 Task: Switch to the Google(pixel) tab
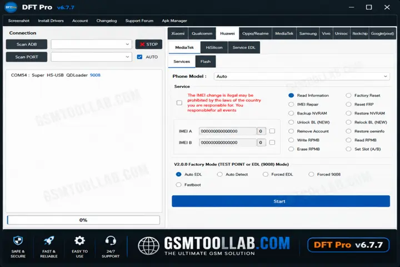tap(382, 33)
